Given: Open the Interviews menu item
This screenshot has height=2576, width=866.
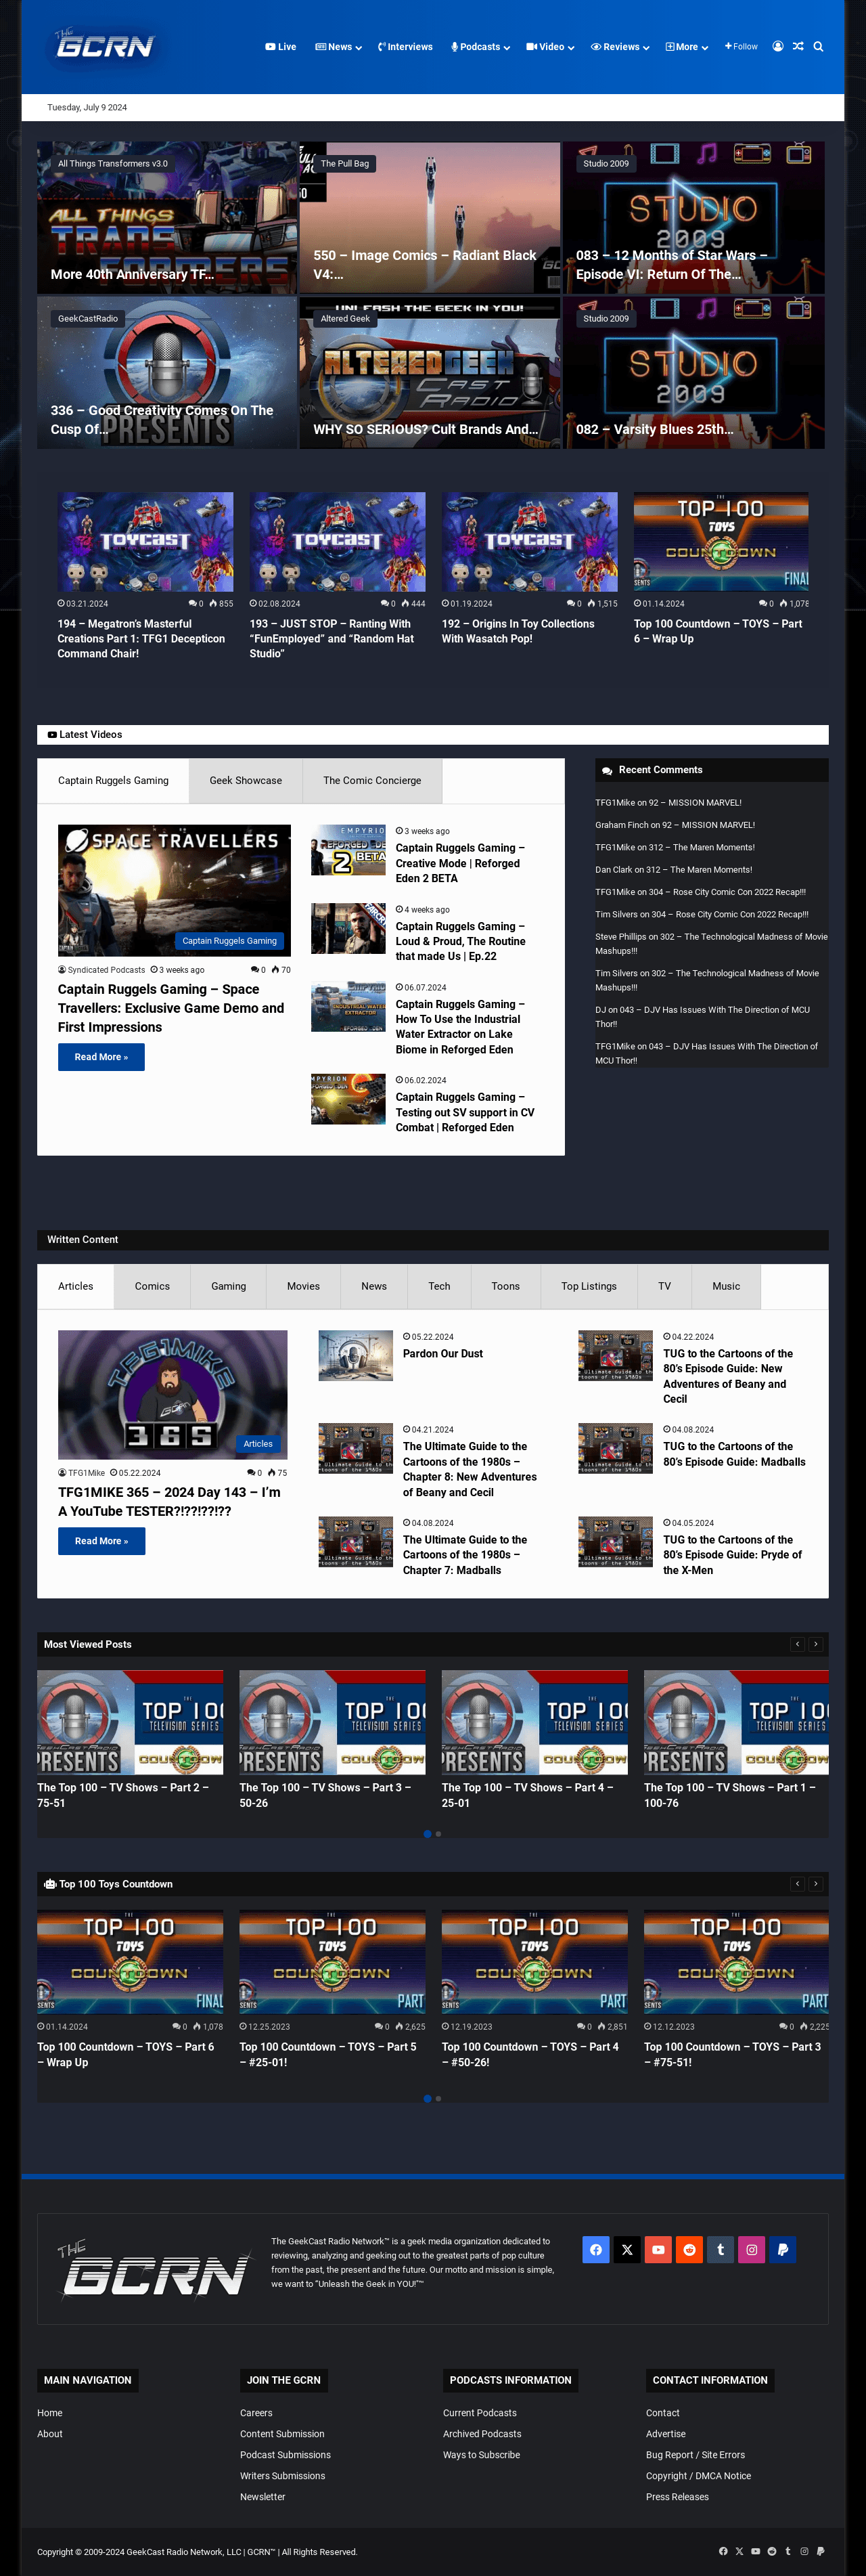Looking at the screenshot, I should (x=405, y=47).
